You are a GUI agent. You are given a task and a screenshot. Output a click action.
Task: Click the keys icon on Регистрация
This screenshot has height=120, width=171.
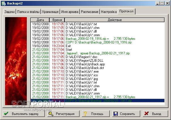(x=51, y=114)
